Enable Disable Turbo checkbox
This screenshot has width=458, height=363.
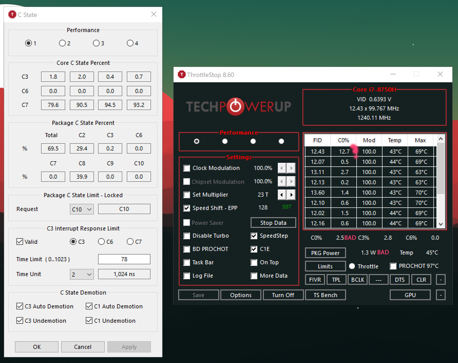[187, 236]
